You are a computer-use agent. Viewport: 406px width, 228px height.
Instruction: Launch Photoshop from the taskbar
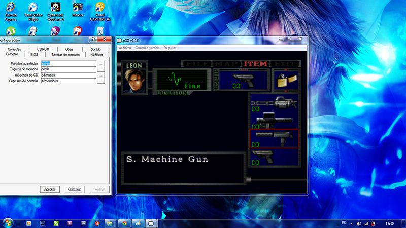coord(43,223)
